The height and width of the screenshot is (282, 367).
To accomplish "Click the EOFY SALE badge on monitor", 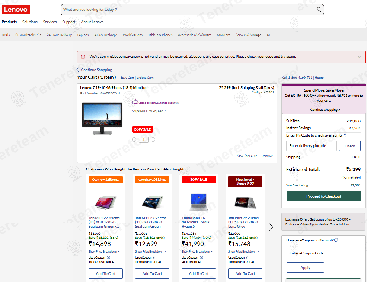I will [142, 129].
